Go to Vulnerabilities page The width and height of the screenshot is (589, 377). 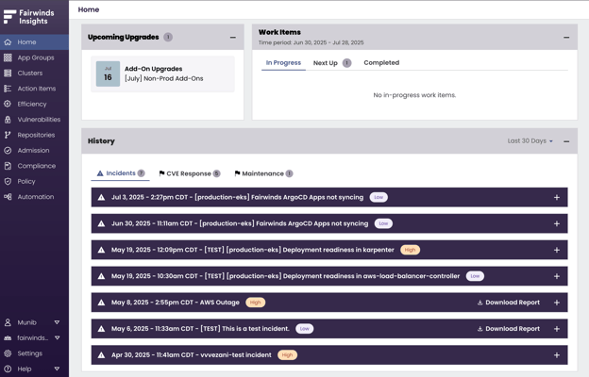[x=34, y=120]
